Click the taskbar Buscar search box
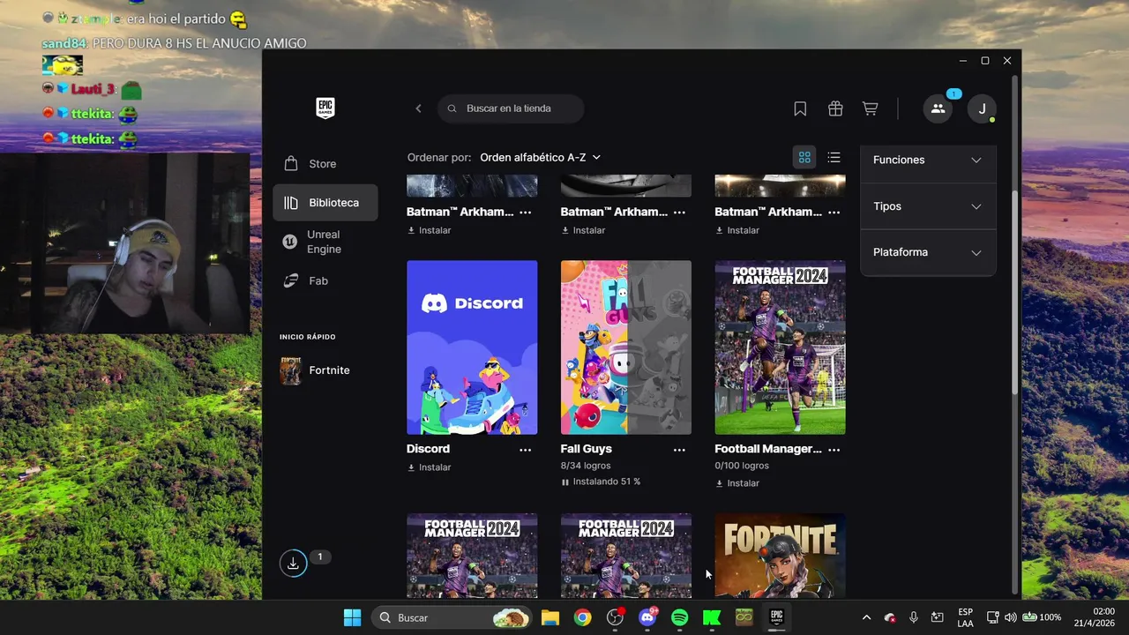Image resolution: width=1129 pixels, height=635 pixels. (x=452, y=617)
